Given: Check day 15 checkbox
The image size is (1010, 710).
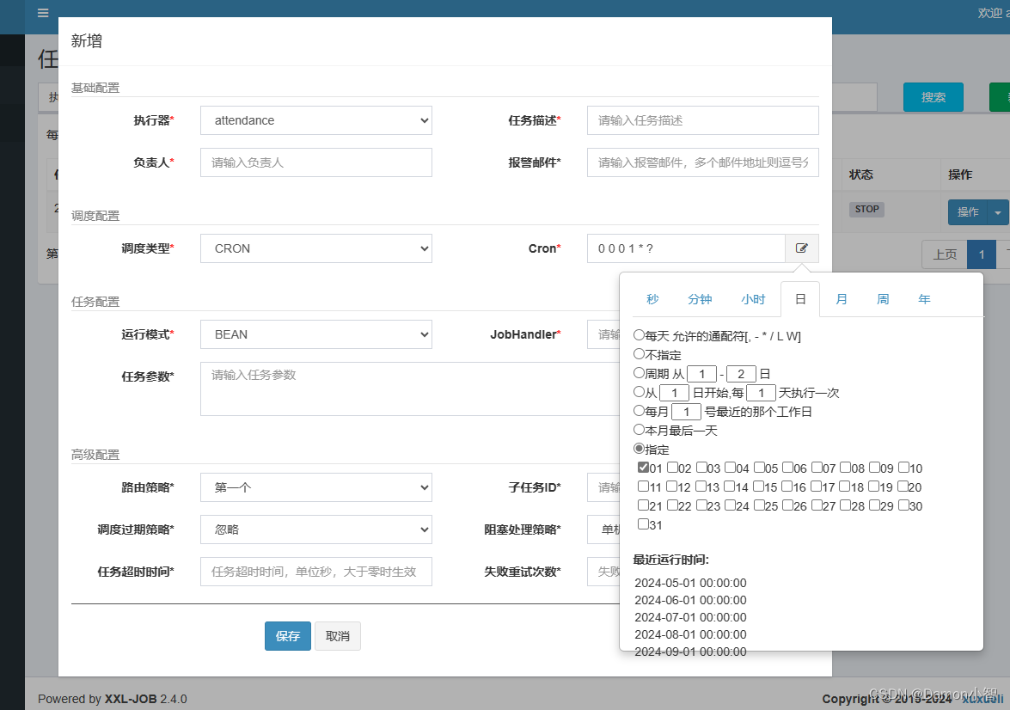Looking at the screenshot, I should (x=758, y=487).
